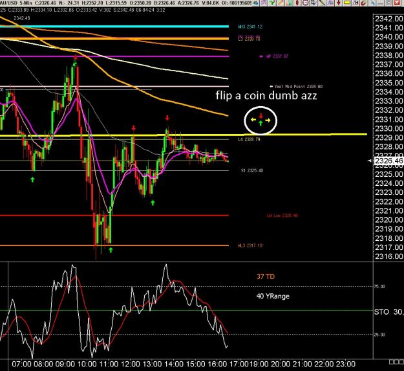The width and height of the screenshot is (404, 371).
Task: Click the 06-04-24 date in data line
Action: (x=145, y=10)
